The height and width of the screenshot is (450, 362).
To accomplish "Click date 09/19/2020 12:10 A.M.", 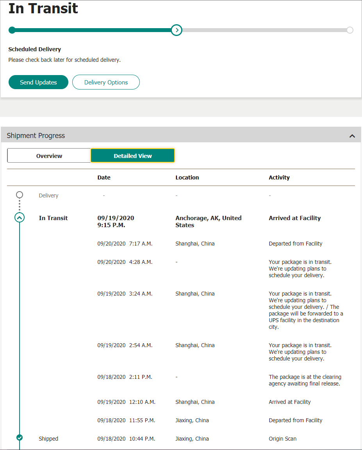I will (127, 402).
